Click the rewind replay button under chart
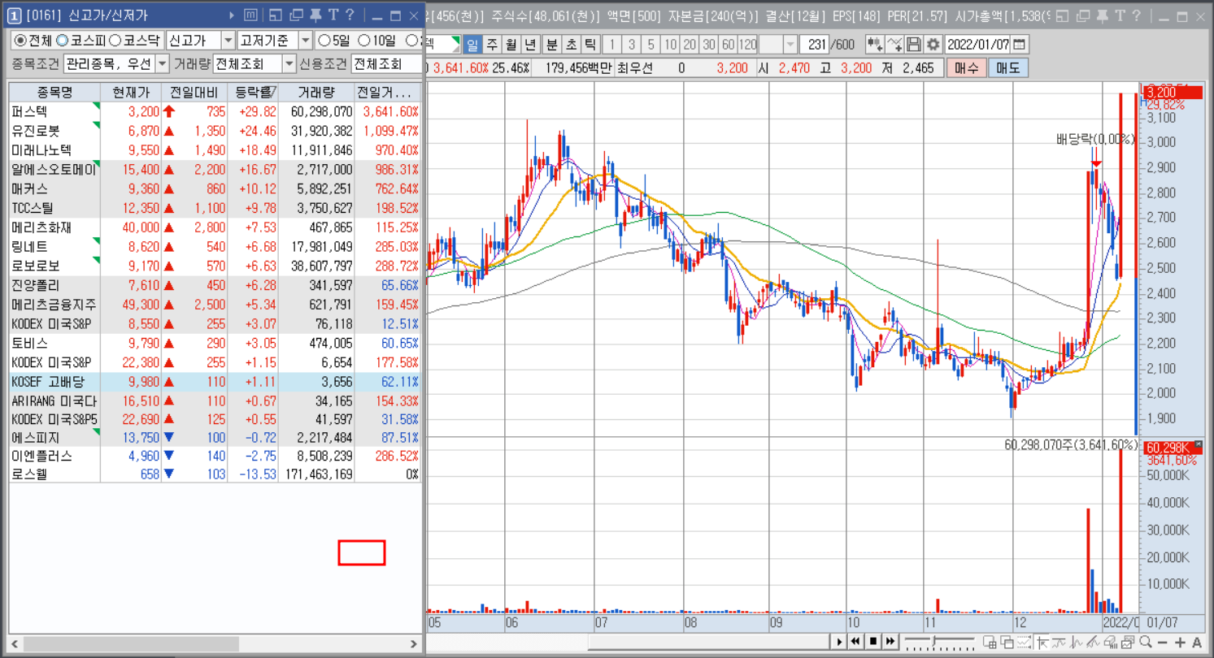 coord(855,642)
